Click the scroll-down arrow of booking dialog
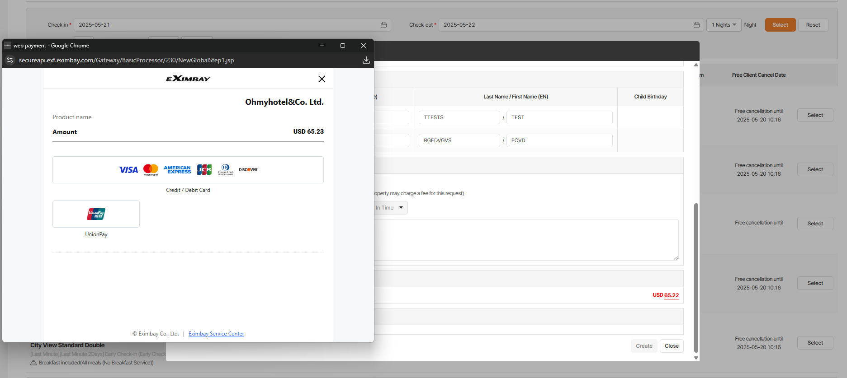This screenshot has width=847, height=378. click(x=696, y=358)
